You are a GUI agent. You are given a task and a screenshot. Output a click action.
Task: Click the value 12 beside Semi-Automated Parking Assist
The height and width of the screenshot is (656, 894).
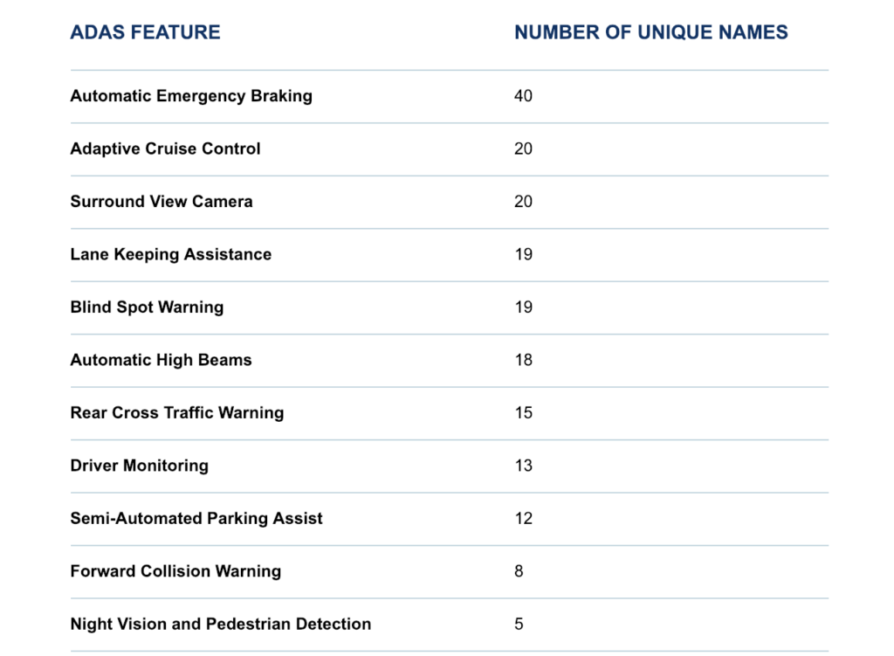click(x=524, y=519)
